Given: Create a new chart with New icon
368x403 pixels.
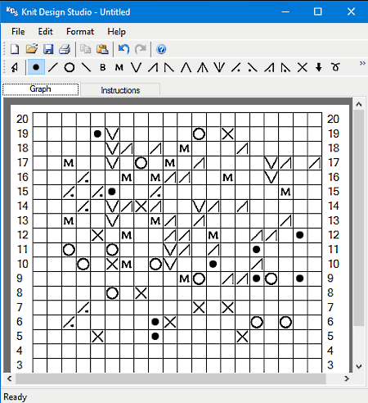Looking at the screenshot, I should click(15, 49).
